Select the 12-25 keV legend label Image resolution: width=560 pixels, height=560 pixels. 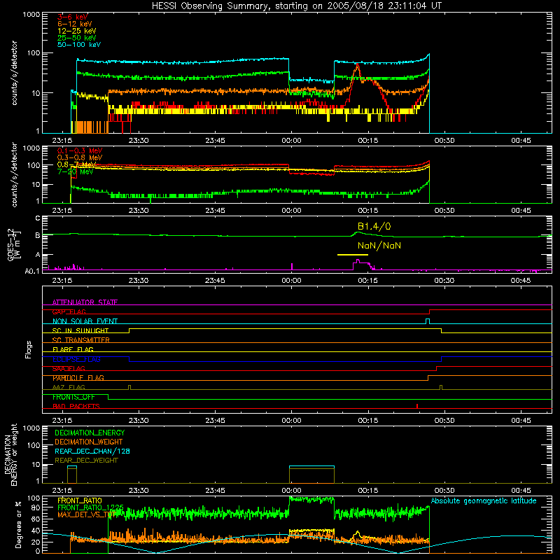coord(76,31)
